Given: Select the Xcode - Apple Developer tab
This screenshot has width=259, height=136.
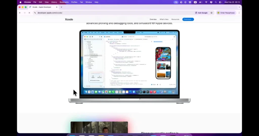Looking at the screenshot, I should [x=42, y=7].
